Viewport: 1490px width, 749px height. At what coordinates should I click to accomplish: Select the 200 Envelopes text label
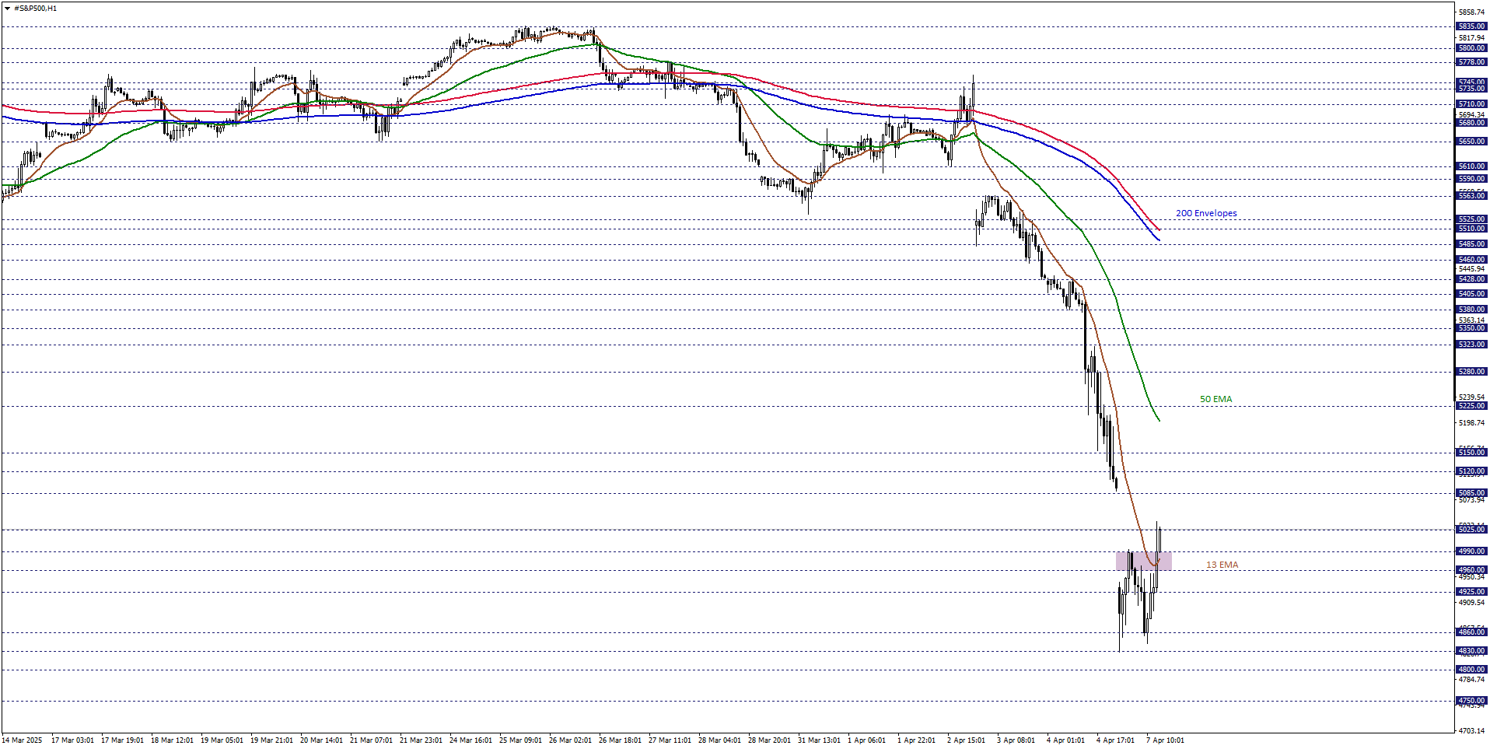[x=1206, y=213]
